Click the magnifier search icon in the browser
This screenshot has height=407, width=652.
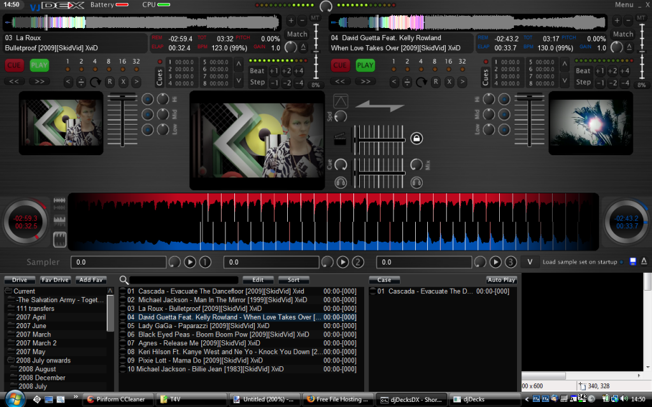point(124,280)
